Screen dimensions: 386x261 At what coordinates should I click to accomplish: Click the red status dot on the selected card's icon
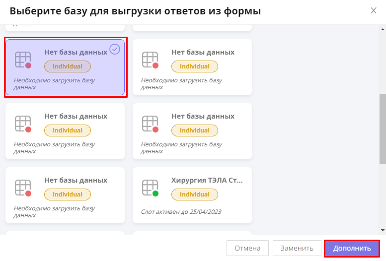[x=28, y=65]
